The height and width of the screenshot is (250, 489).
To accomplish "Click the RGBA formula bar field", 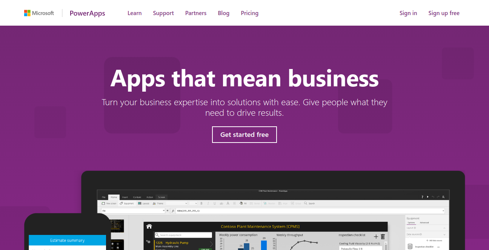I will (x=310, y=211).
